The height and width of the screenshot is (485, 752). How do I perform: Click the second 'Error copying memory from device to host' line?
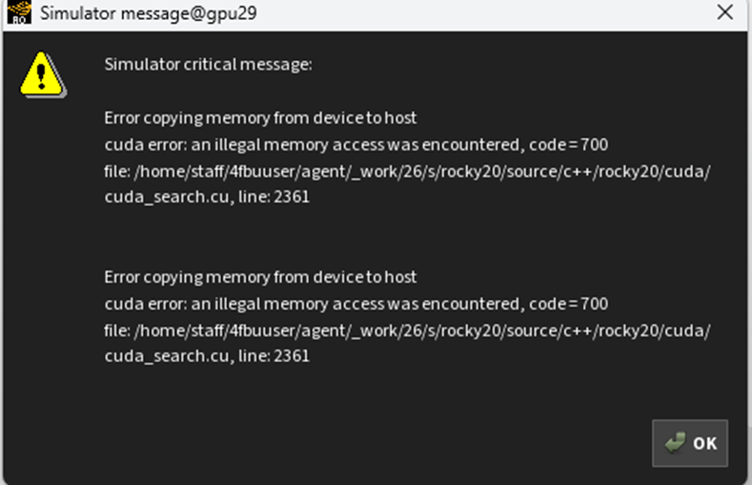tap(260, 277)
